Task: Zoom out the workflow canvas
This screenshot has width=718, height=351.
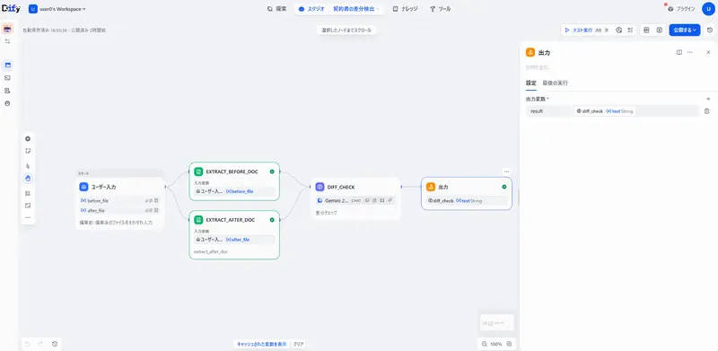Action: (485, 344)
